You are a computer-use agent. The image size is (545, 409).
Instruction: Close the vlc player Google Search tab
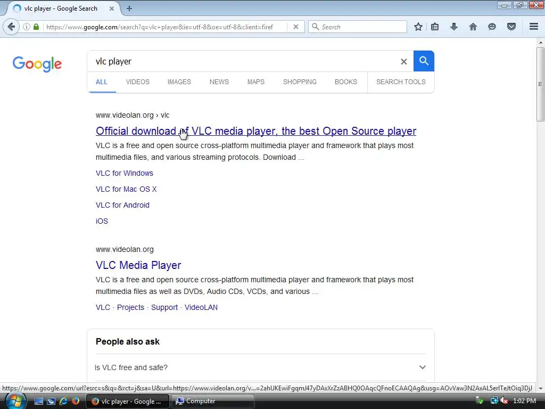pyautogui.click(x=112, y=9)
